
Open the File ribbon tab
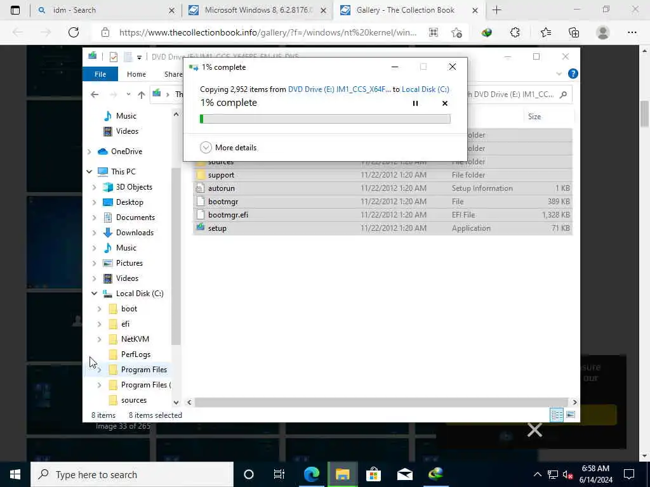tap(100, 74)
